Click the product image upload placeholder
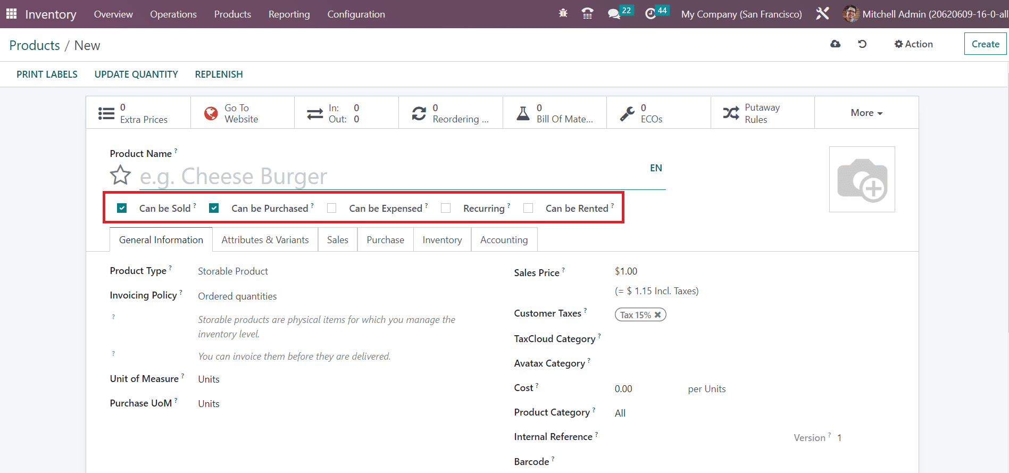Viewport: 1009px width, 473px height. (862, 179)
